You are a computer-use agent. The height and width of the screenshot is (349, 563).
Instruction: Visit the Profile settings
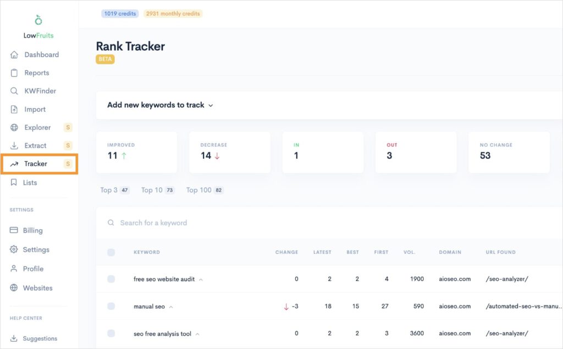click(x=34, y=269)
